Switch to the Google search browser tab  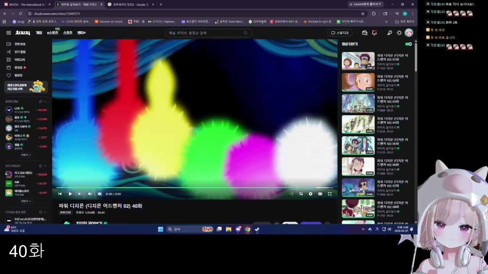pyautogui.click(x=130, y=5)
